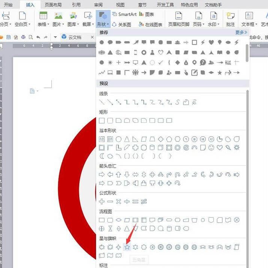
Task: Insert a SmartArt graphic
Action: pos(124,14)
